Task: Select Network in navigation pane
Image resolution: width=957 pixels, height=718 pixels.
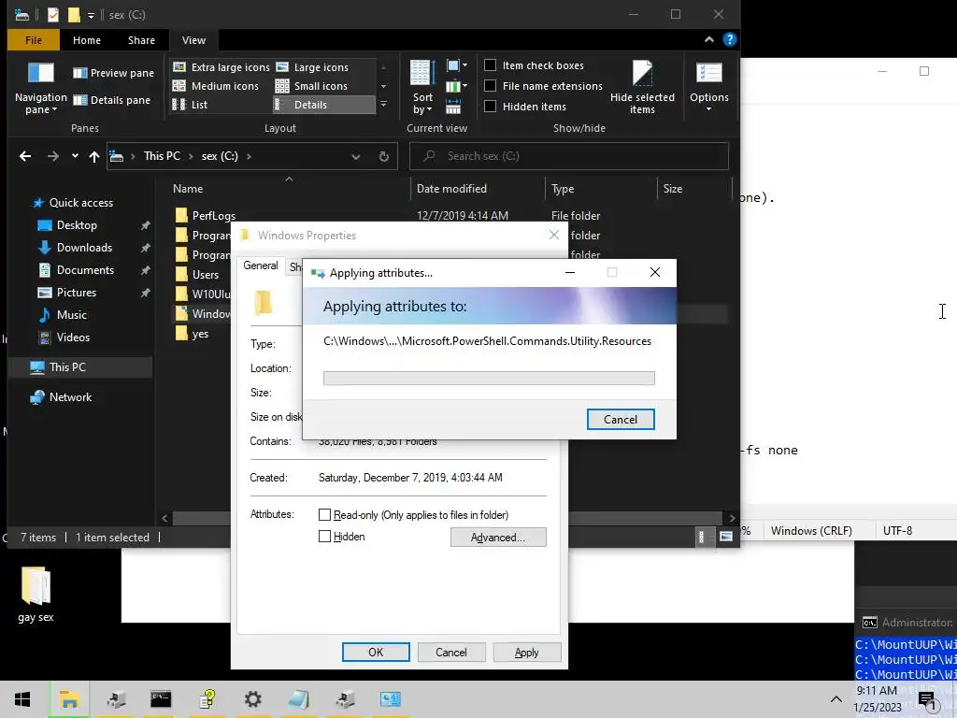Action: [70, 397]
